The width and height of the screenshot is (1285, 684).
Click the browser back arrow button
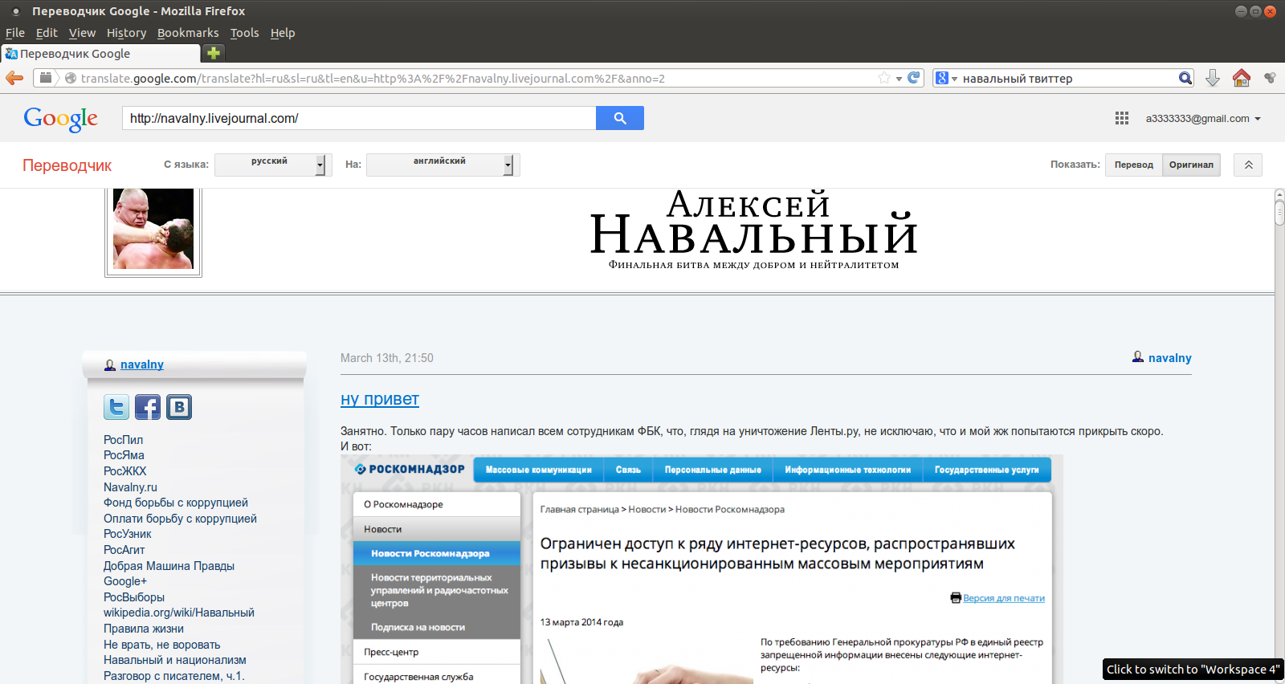(14, 78)
